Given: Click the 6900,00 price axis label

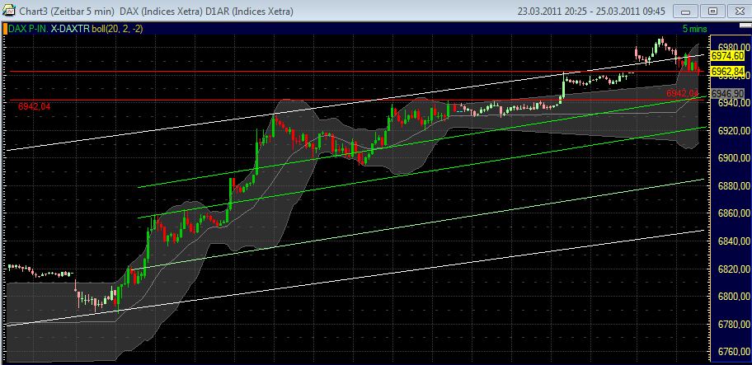Looking at the screenshot, I should tap(734, 158).
